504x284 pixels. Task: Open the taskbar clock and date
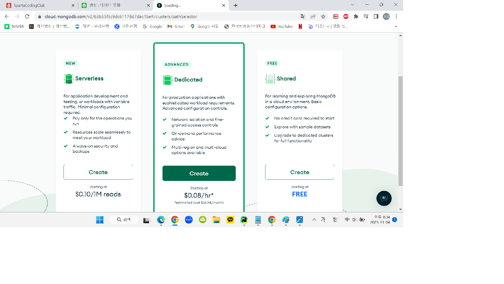pyautogui.click(x=380, y=220)
